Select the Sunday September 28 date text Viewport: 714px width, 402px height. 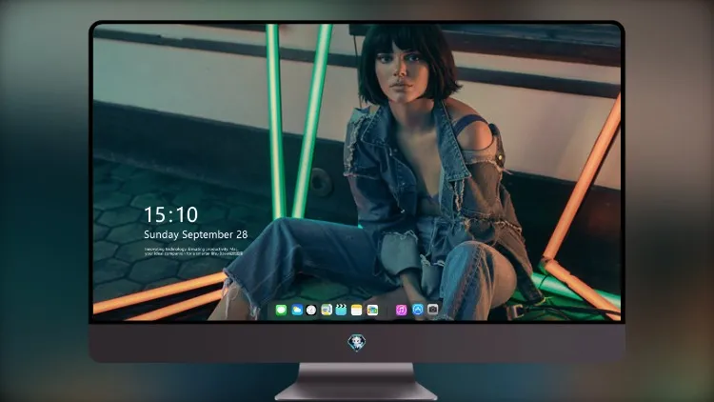pos(196,234)
